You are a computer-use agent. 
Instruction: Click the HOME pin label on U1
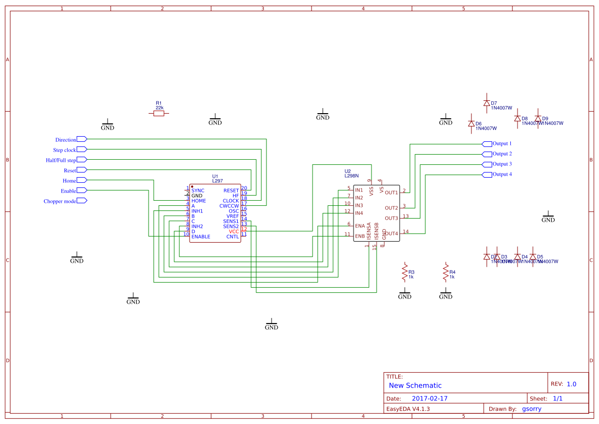tap(199, 201)
